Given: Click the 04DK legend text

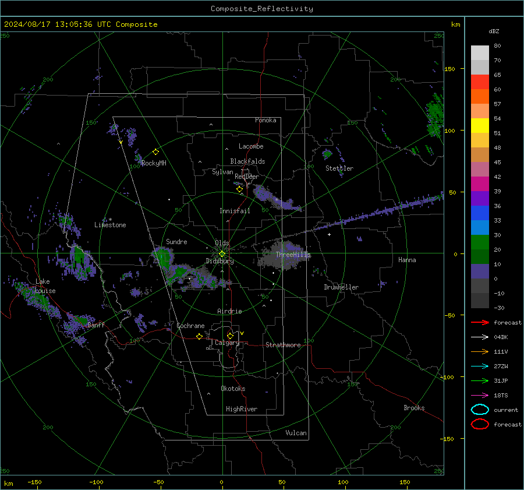Looking at the screenshot, I should (501, 337).
